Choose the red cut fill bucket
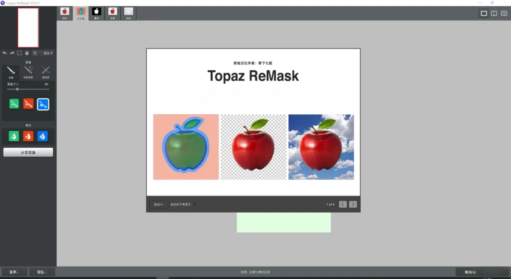 point(28,136)
